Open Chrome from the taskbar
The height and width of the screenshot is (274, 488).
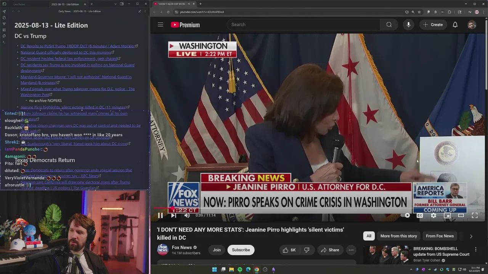pos(257,269)
